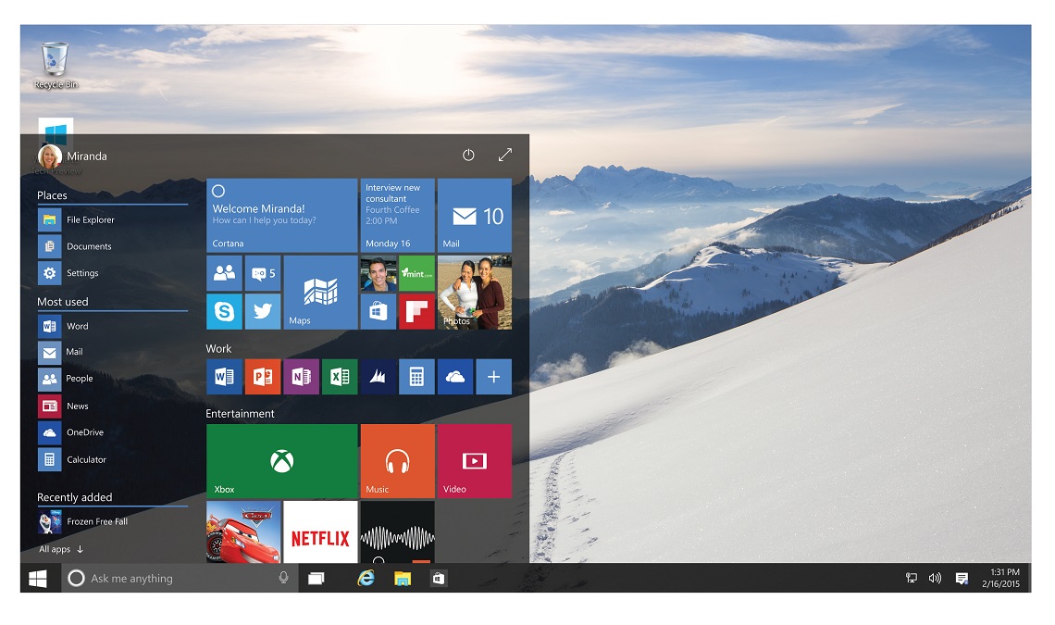The width and height of the screenshot is (1055, 625).
Task: Open Internet Explorer from the taskbar
Action: pos(366,578)
